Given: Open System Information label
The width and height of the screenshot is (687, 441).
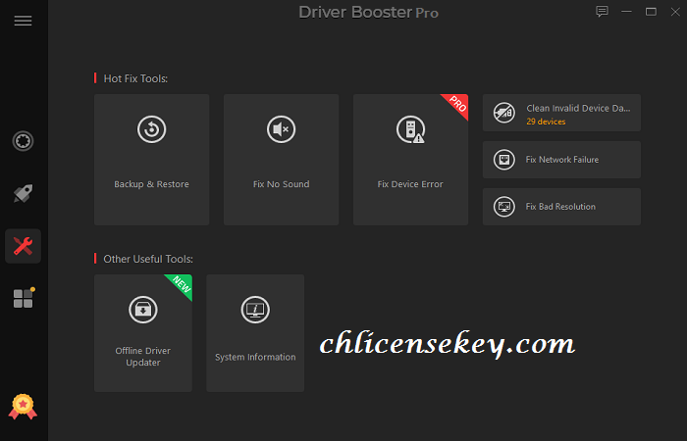Looking at the screenshot, I should [255, 357].
